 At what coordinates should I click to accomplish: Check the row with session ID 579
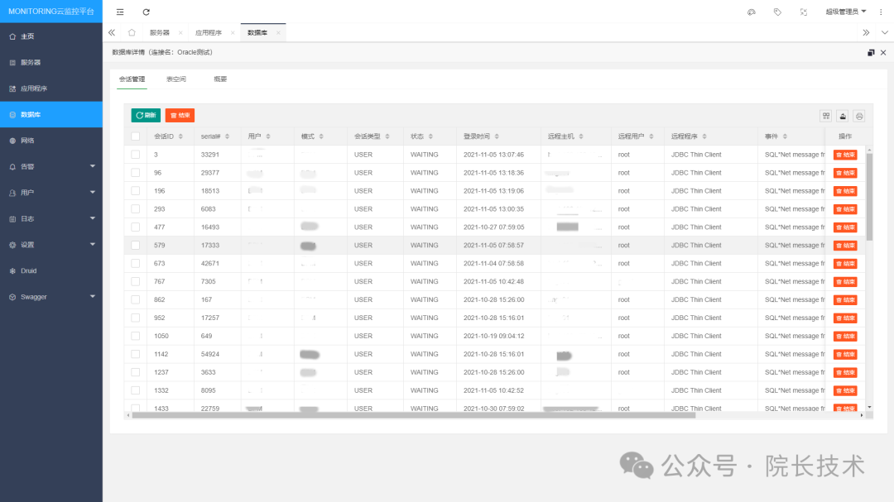135,245
